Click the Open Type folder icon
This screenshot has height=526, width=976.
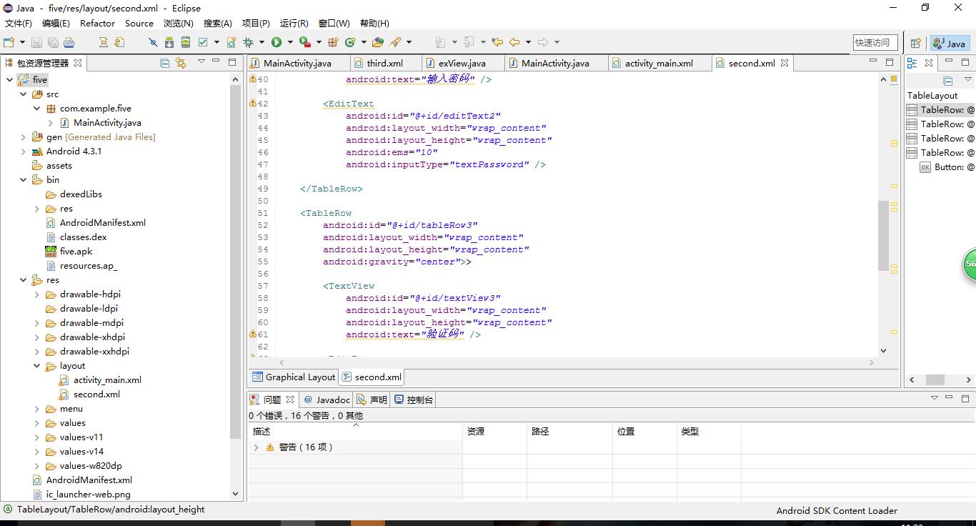click(x=378, y=42)
